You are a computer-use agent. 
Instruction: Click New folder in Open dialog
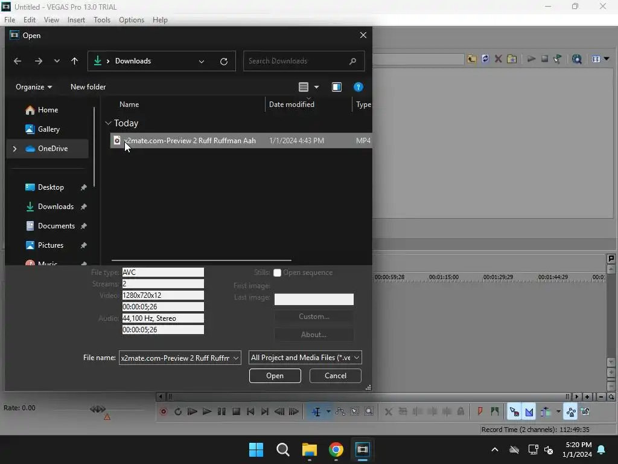pos(88,87)
